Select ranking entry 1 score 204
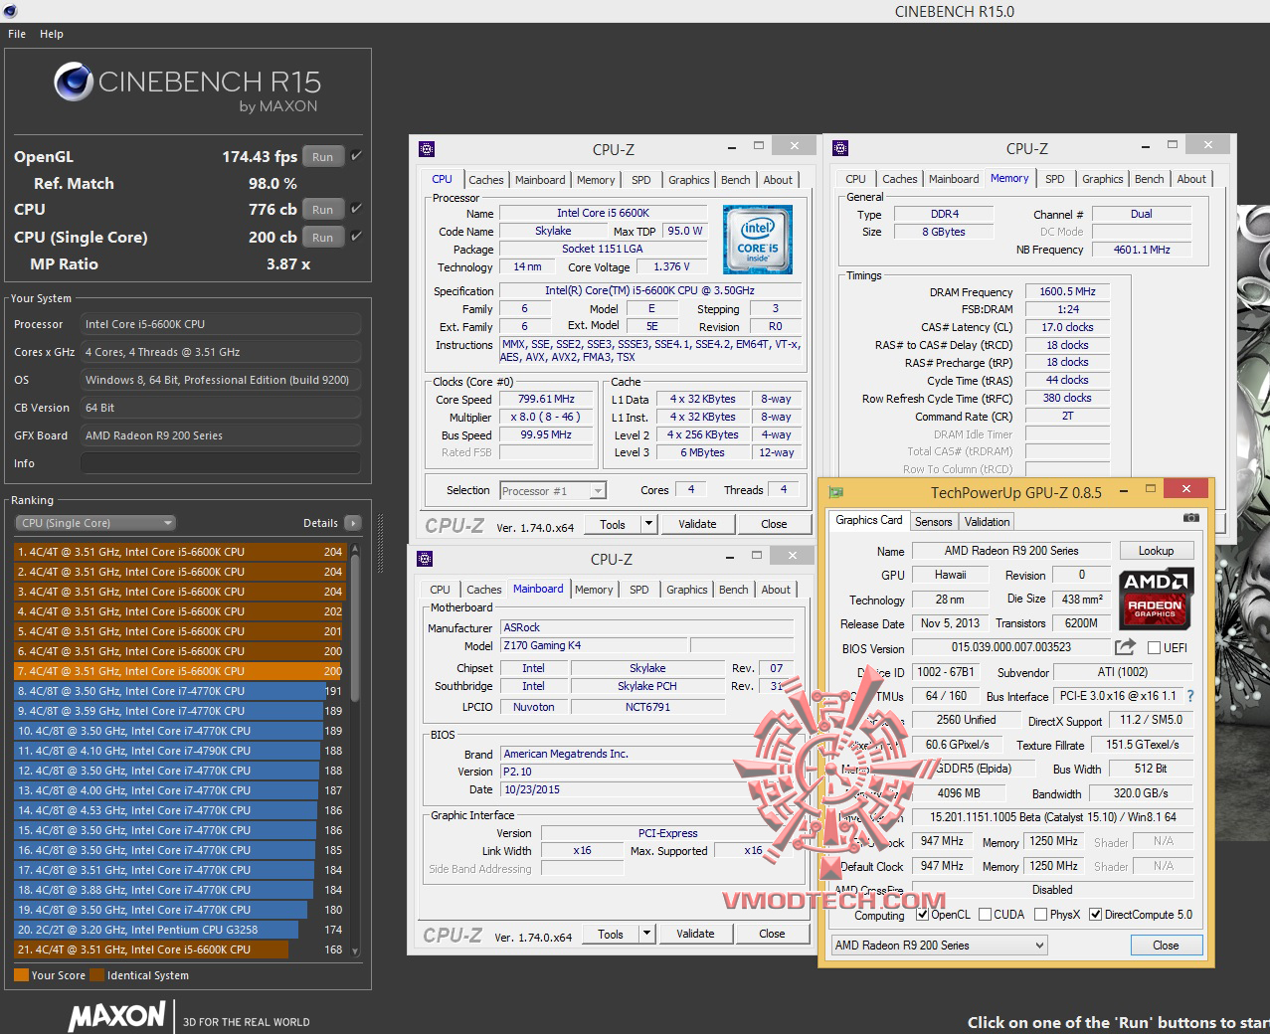Viewport: 1270px width, 1034px height. pyautogui.click(x=179, y=552)
